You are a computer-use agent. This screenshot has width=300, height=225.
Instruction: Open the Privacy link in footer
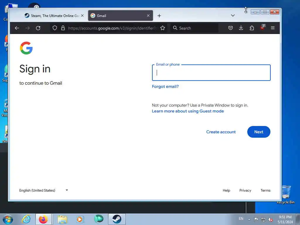[x=245, y=190]
